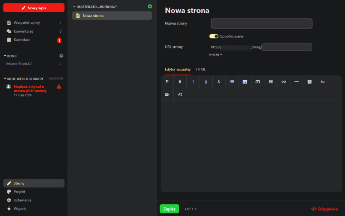Click the green Zapisz button
345x216 pixels.
click(x=169, y=209)
